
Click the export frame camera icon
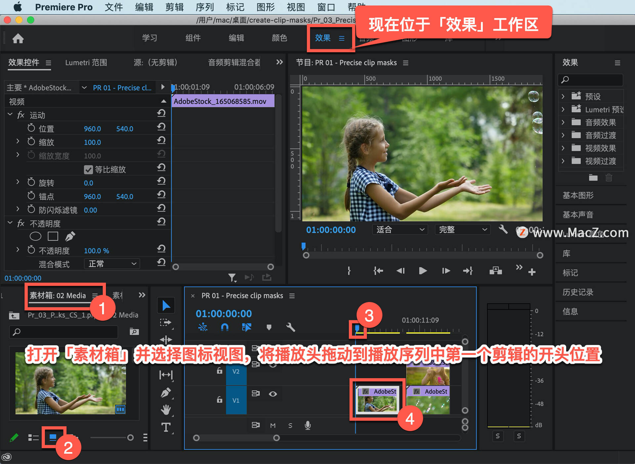click(495, 271)
